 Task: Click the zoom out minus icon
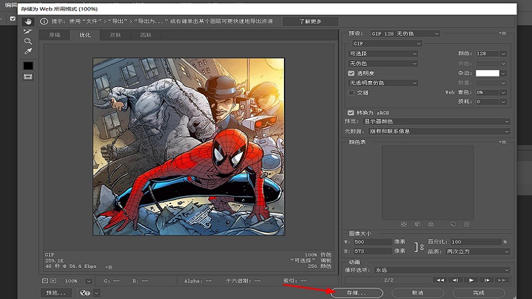(45, 280)
